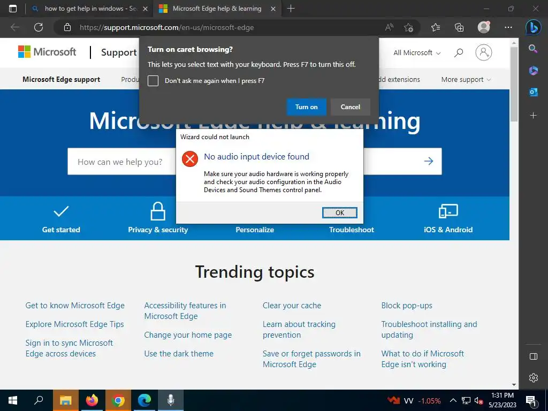Open the Favorites list icon
The height and width of the screenshot is (411, 548).
pos(436,27)
